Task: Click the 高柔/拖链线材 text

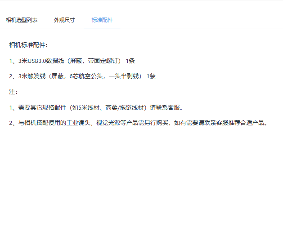Action: pyautogui.click(x=125, y=107)
